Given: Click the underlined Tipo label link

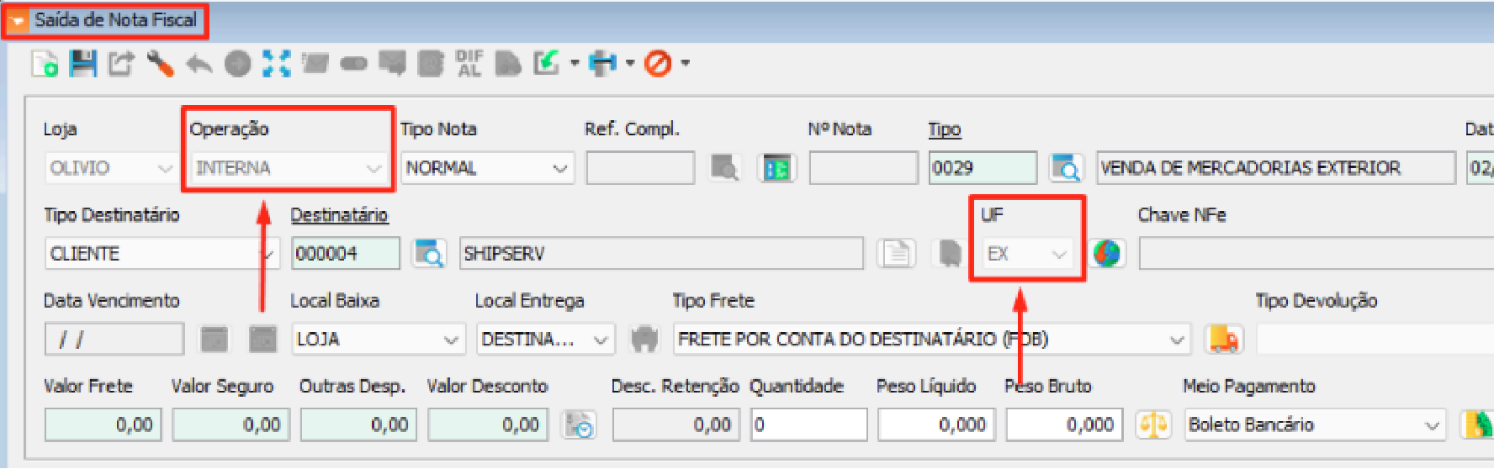Looking at the screenshot, I should (944, 129).
